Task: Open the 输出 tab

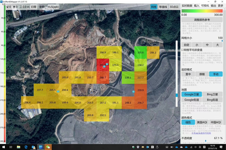Action: click(x=214, y=6)
